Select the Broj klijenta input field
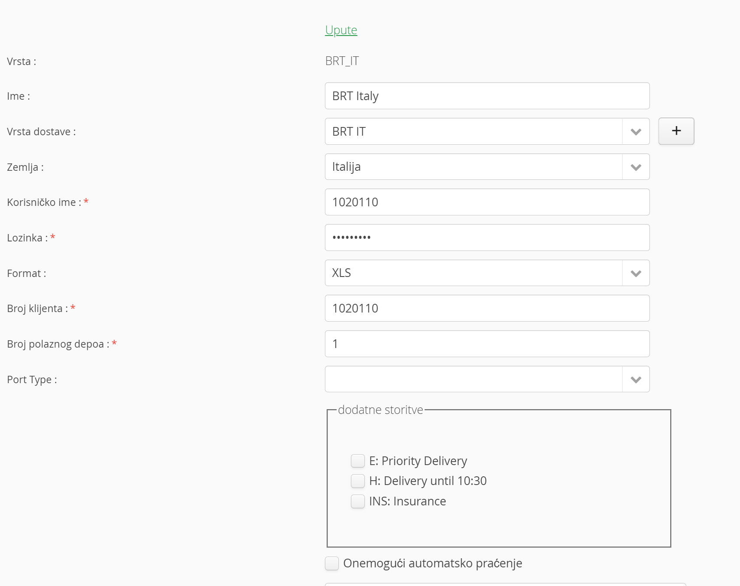 tap(487, 308)
